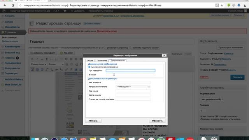Click the Просмотреть изменения button
The width and height of the screenshot is (249, 140).
(x=230, y=47)
